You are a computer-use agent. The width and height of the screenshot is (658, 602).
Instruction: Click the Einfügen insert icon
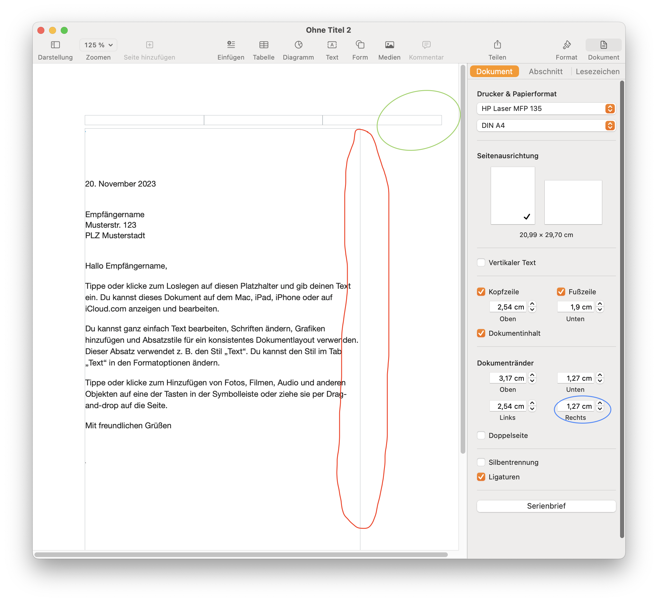(231, 45)
